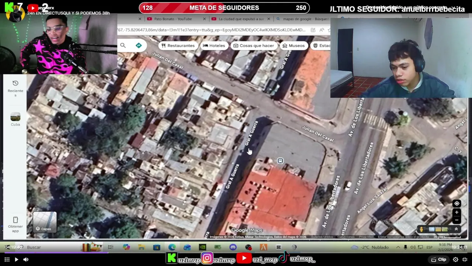This screenshot has height=266, width=472.
Task: Open directions with the blue diamond icon
Action: [139, 45]
